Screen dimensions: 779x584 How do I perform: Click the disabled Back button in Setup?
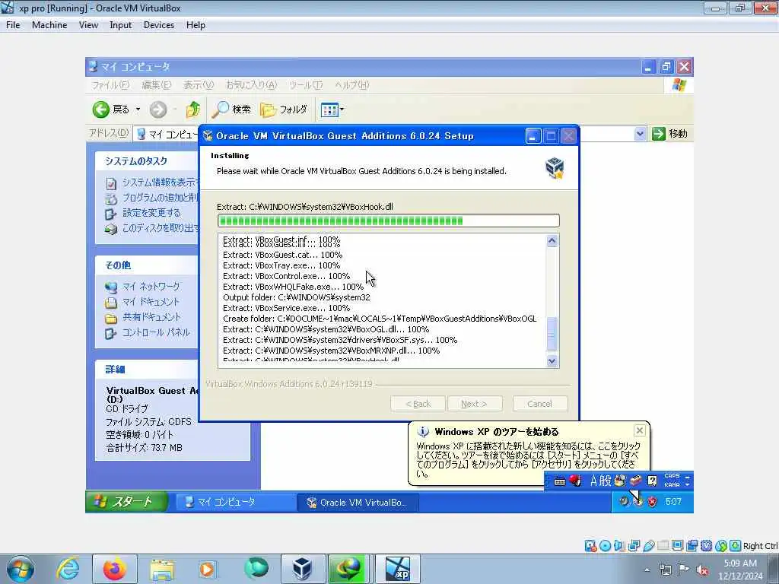point(418,404)
